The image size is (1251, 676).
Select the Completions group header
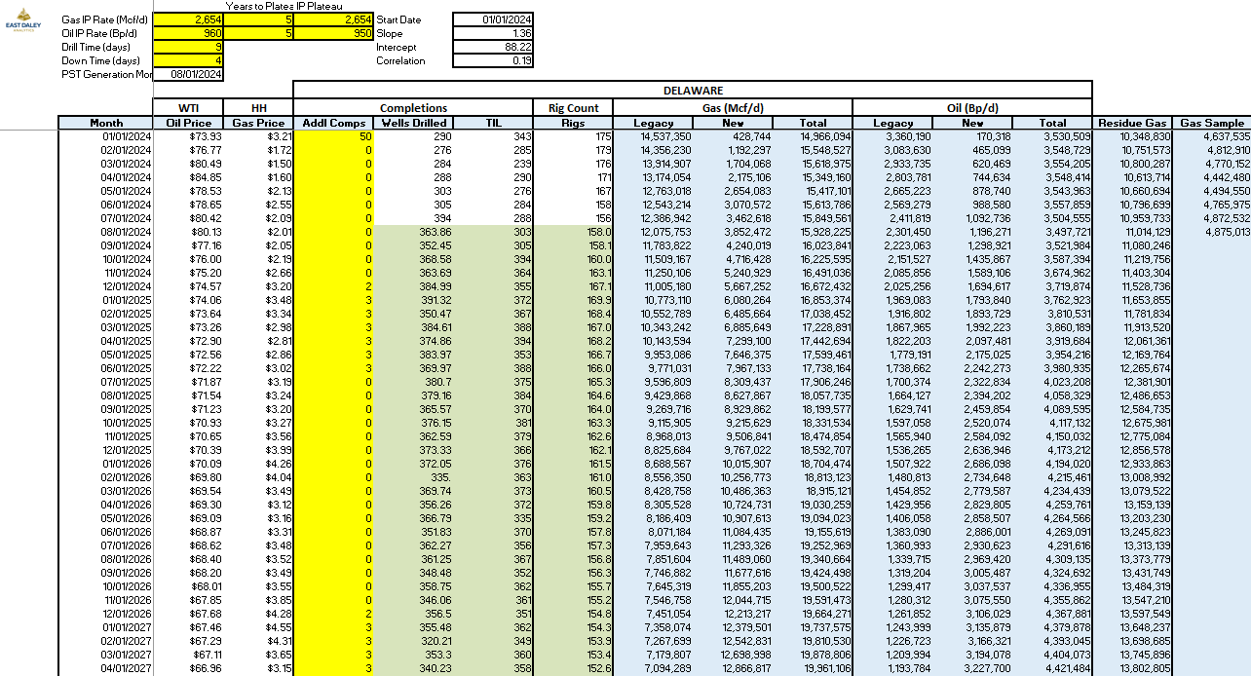(x=414, y=108)
